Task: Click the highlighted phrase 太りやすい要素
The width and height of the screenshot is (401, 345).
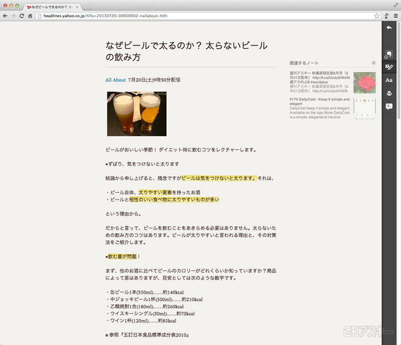Action: tap(155, 192)
